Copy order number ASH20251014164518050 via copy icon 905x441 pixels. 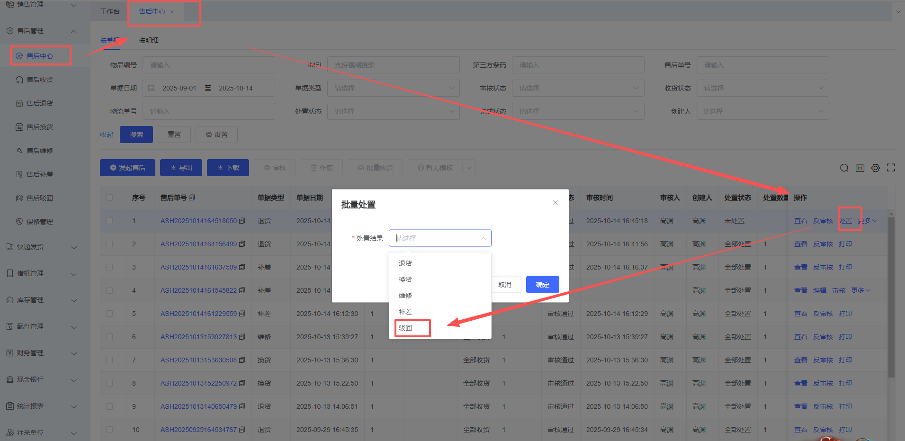point(242,221)
